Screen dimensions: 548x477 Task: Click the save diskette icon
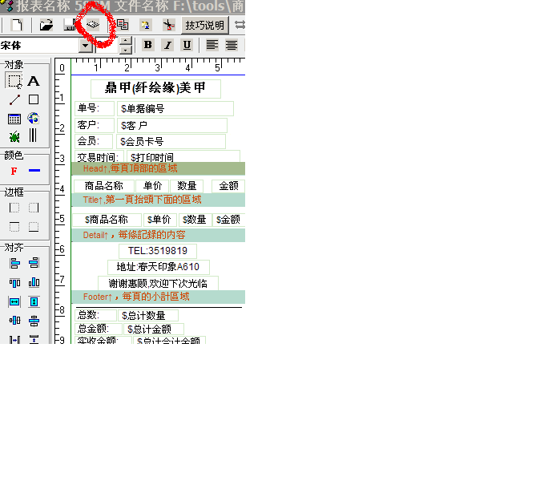[x=70, y=25]
